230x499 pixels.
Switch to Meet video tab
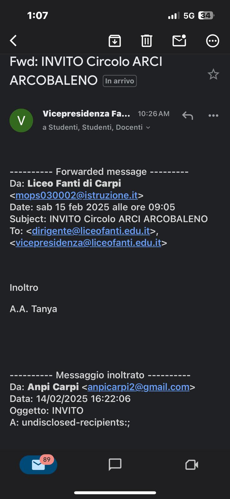pos(192,465)
